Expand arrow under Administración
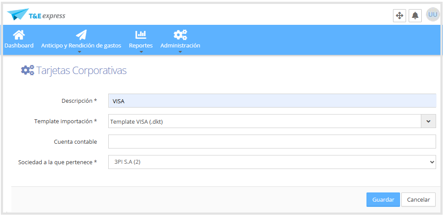 [180, 52]
